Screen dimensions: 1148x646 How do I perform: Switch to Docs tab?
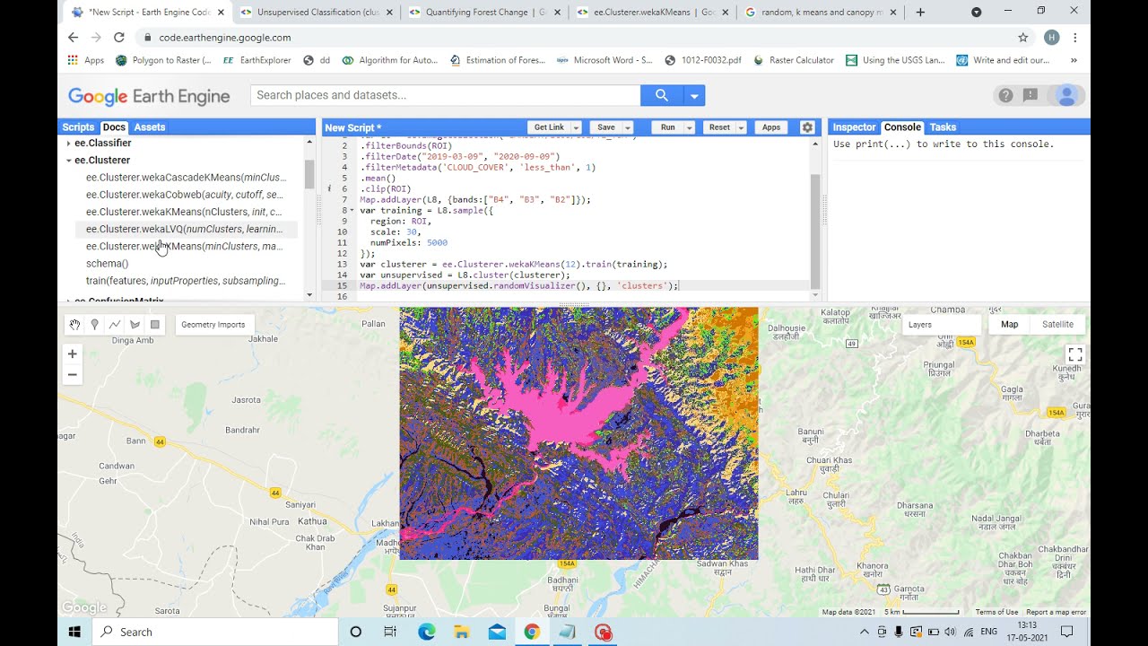[114, 127]
